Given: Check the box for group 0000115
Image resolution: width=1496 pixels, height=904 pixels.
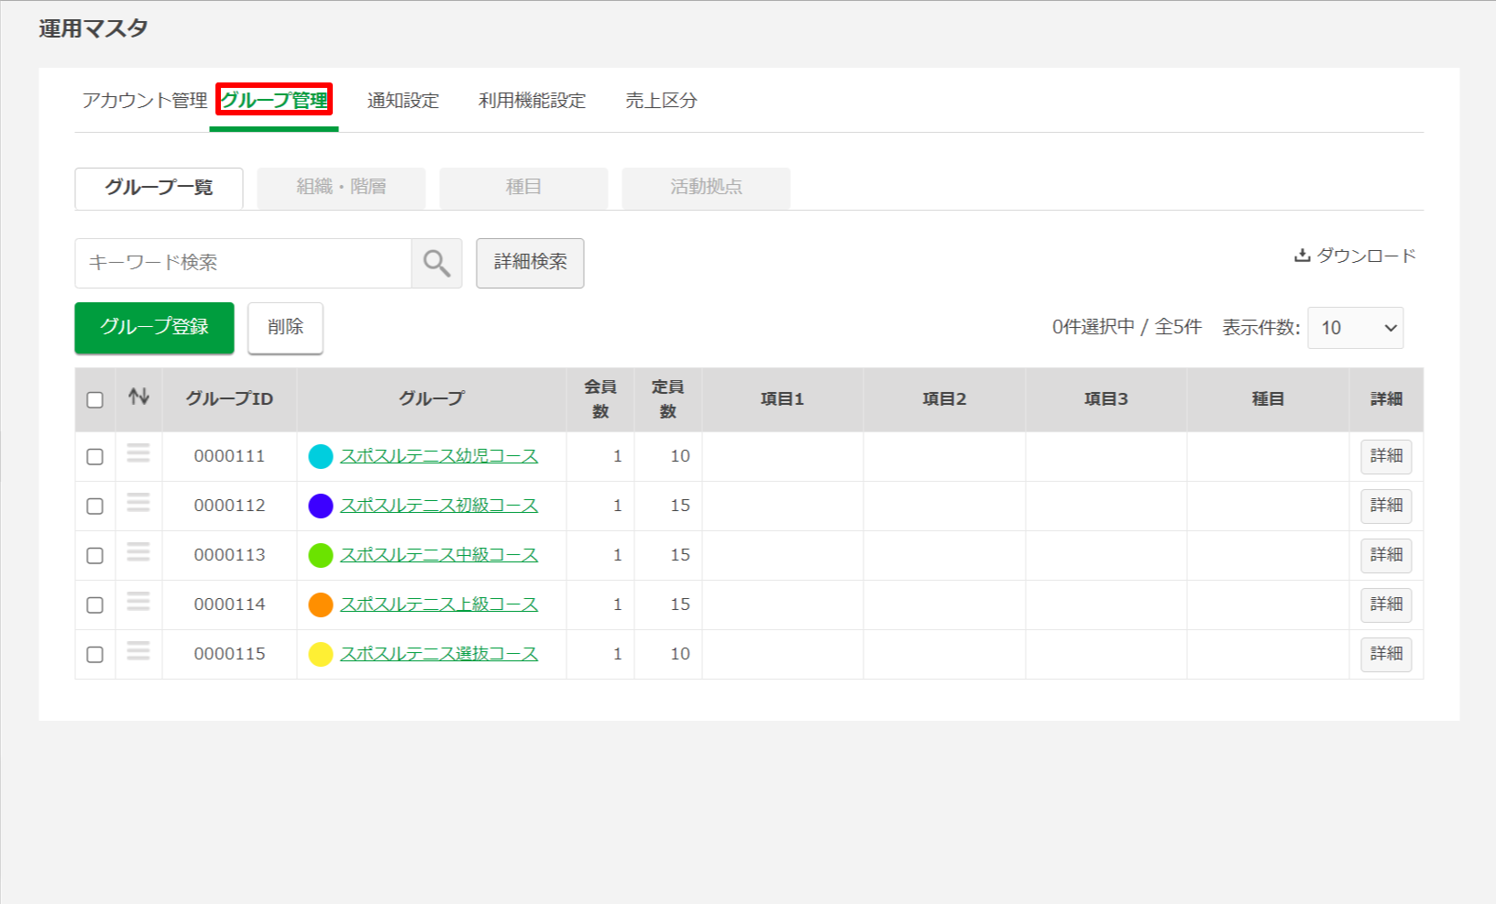Looking at the screenshot, I should coord(94,655).
